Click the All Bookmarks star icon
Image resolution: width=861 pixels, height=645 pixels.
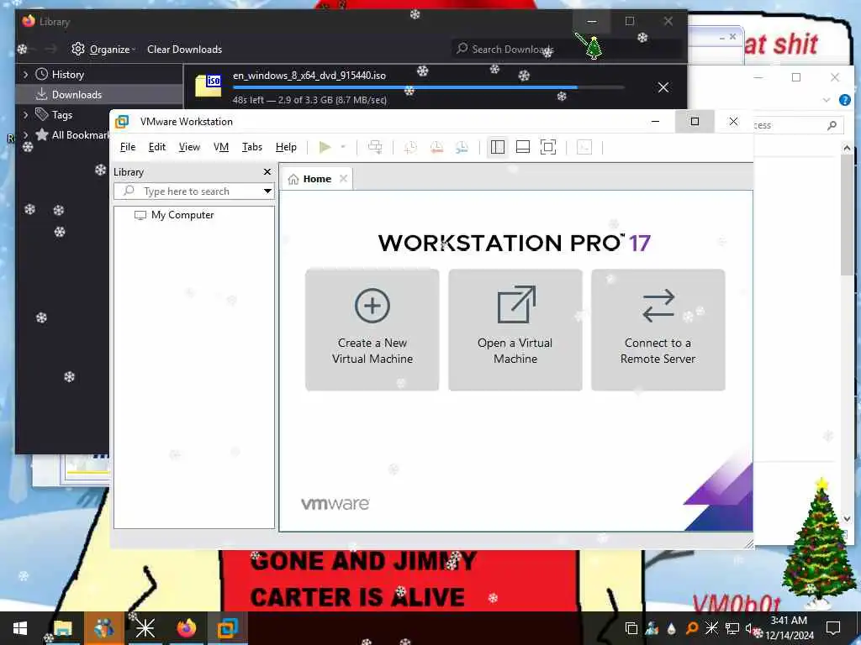(42, 134)
